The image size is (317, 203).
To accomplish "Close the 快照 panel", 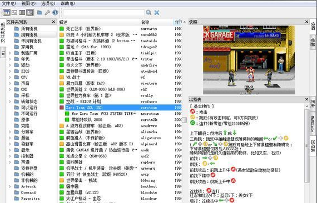I will 306,22.
